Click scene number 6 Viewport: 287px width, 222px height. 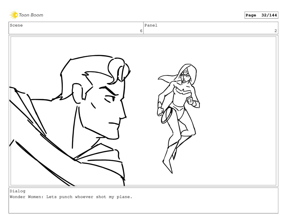[x=141, y=31]
